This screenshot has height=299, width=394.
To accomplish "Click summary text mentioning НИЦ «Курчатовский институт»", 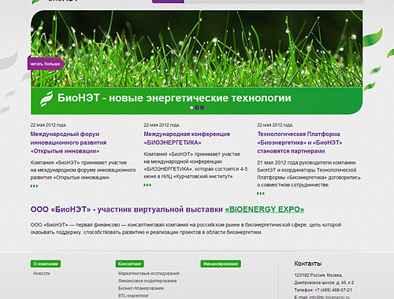I will pyautogui.click(x=195, y=165).
